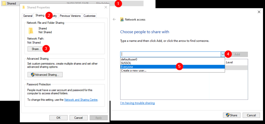
Task: Open Advanced Sharing with shield icon
Action: point(45,75)
